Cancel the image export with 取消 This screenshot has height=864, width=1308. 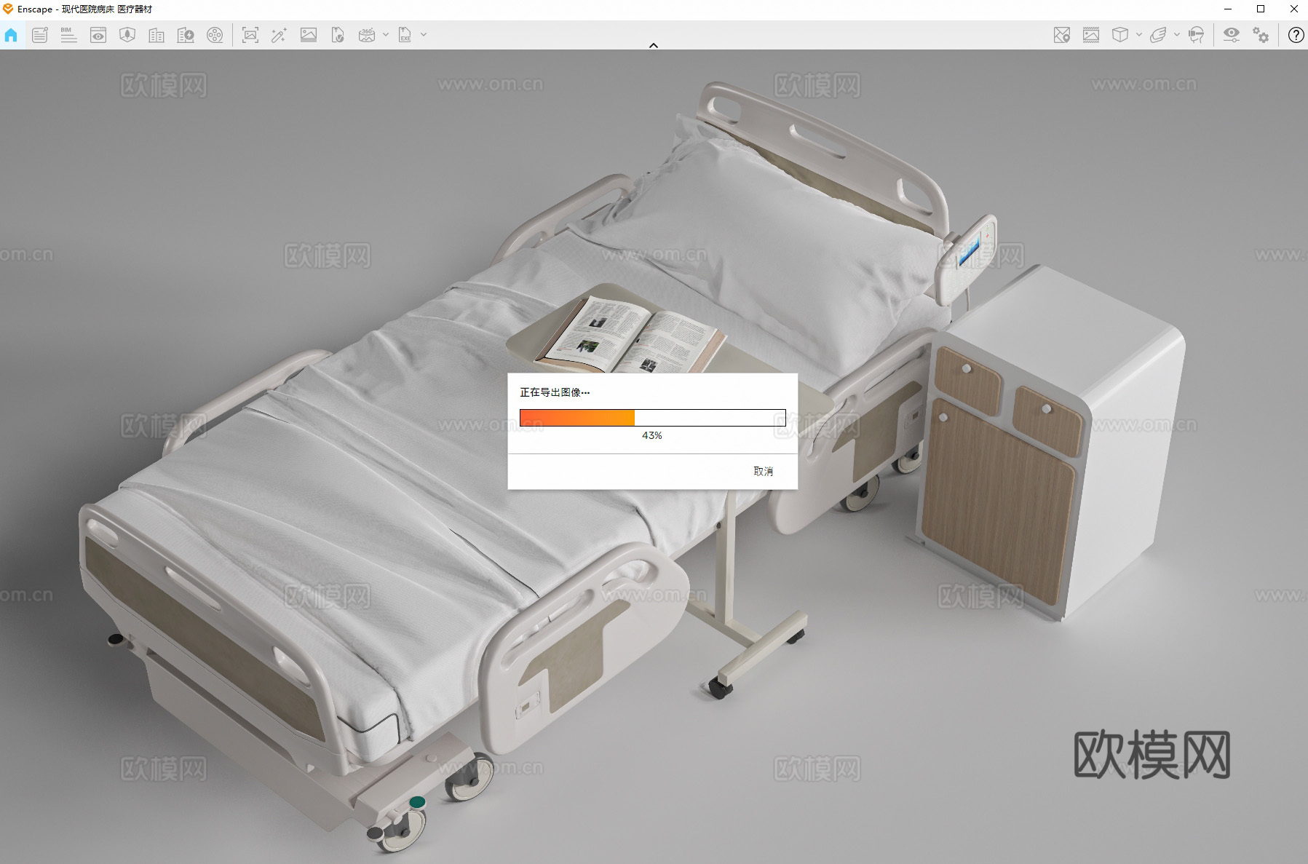(x=763, y=472)
